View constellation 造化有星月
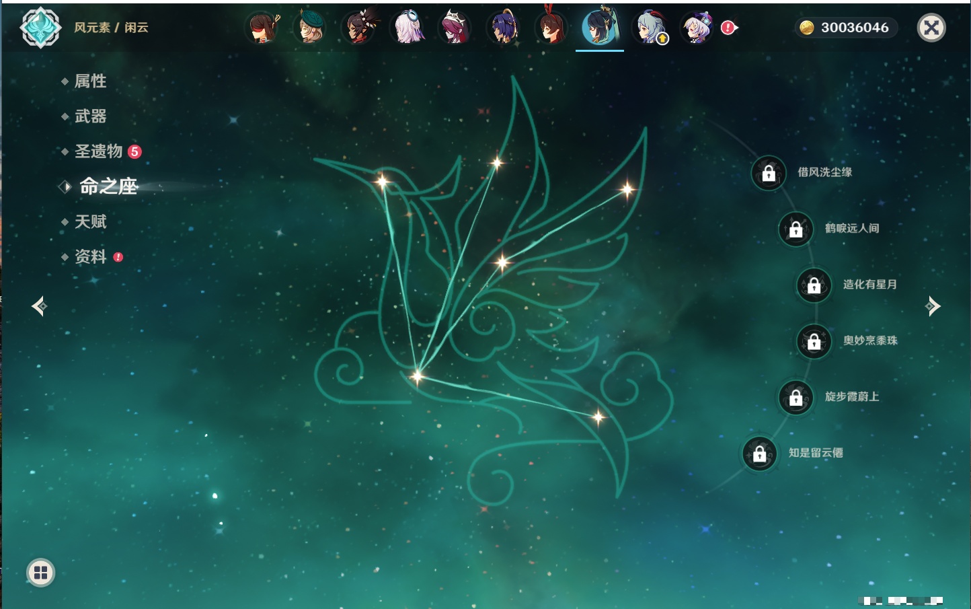 coord(870,285)
